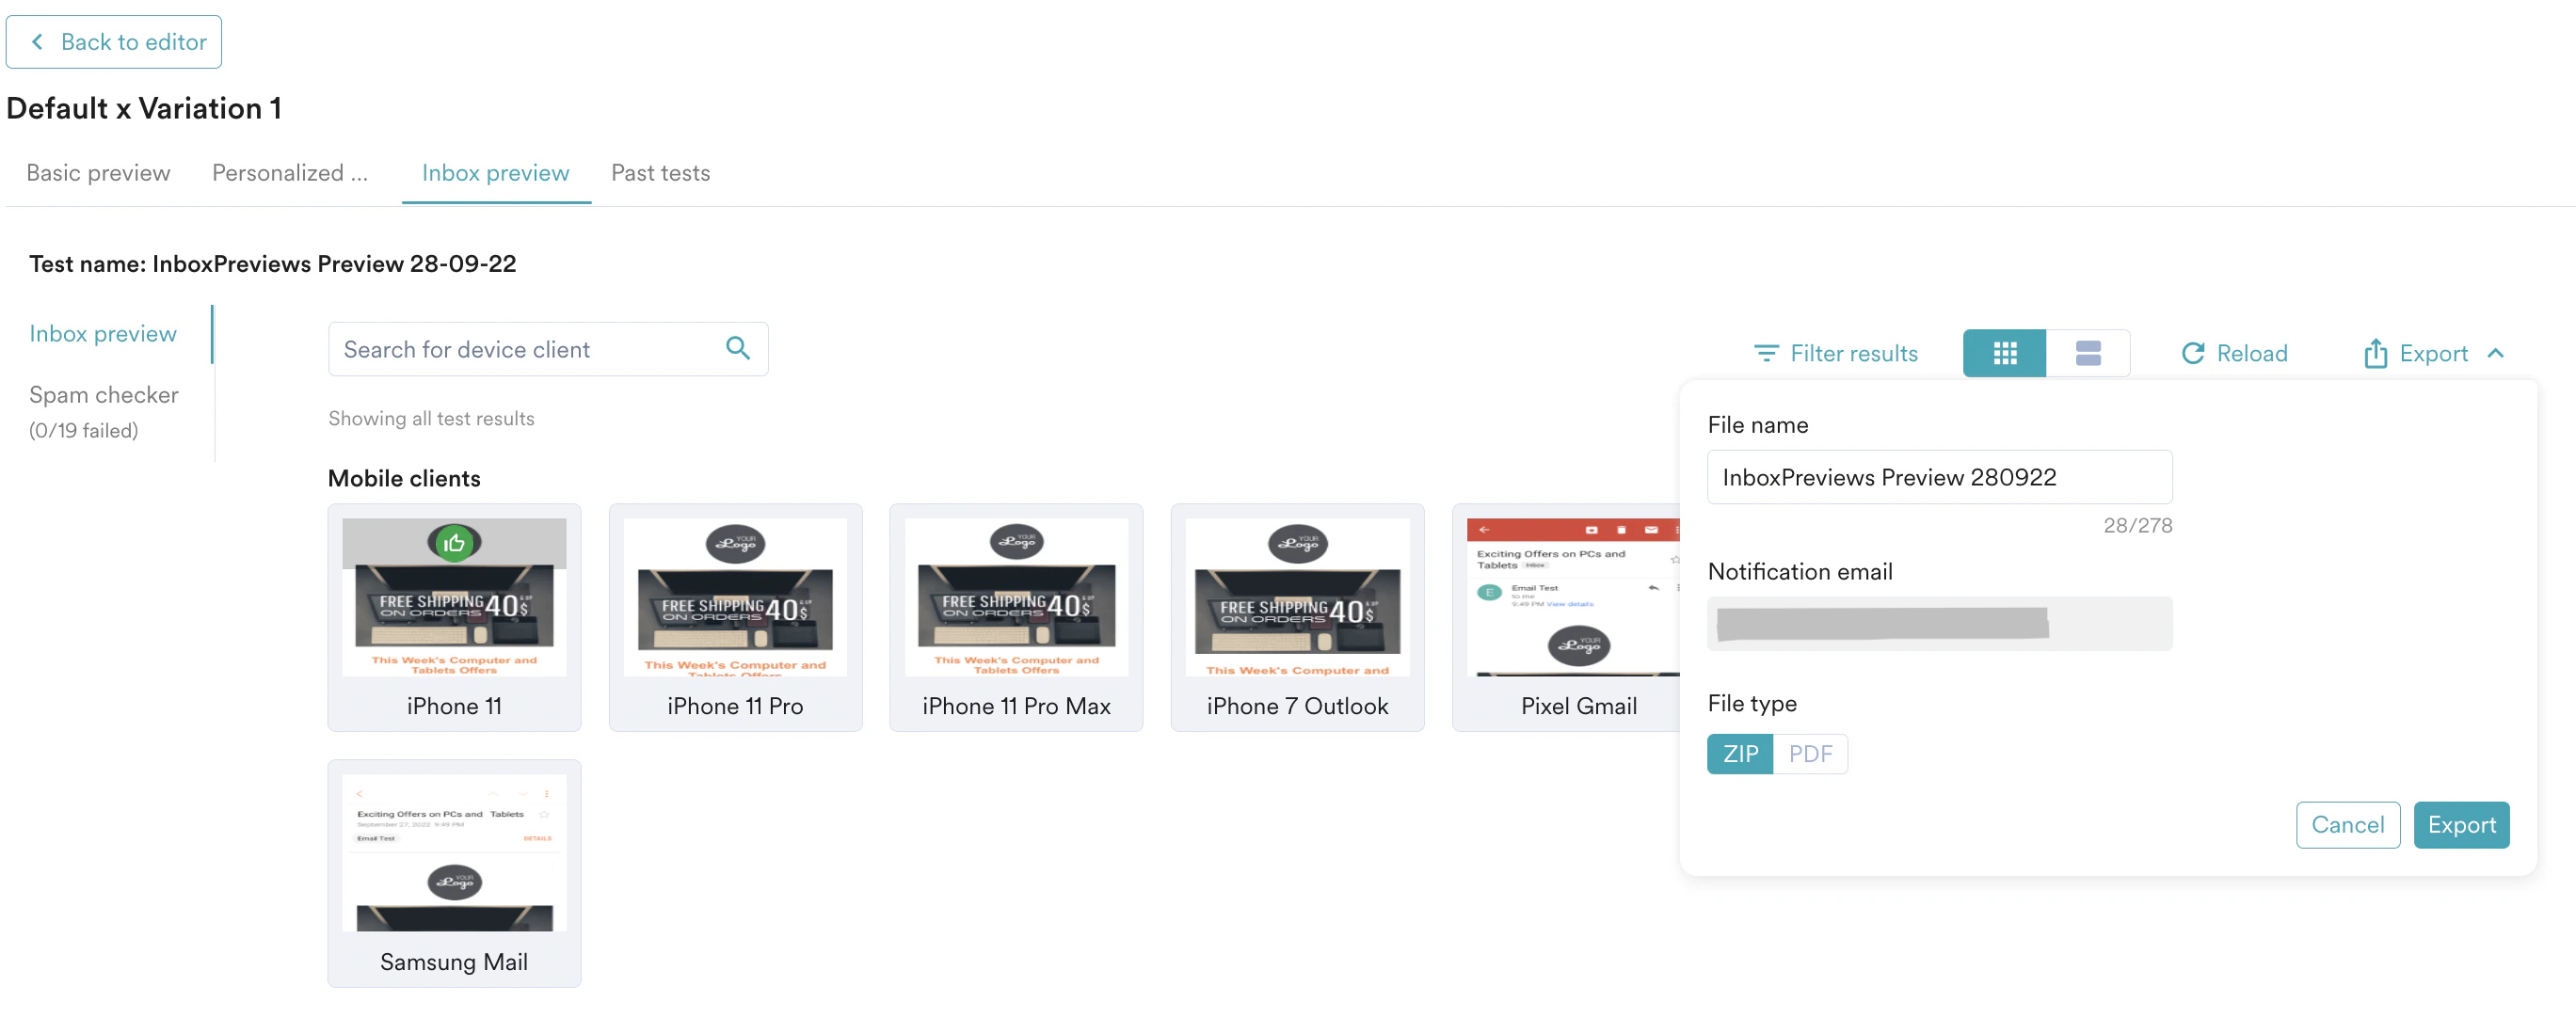
Task: Switch to list view layout
Action: [x=2087, y=353]
